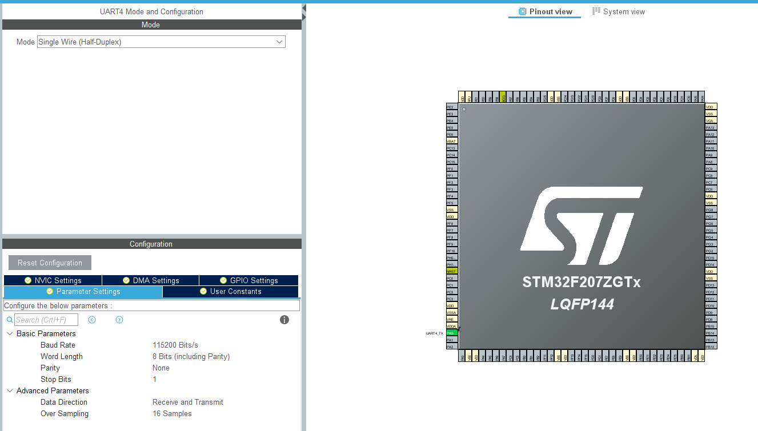Open the UART4 Mode dropdown
This screenshot has height=431, width=758.
pos(161,42)
